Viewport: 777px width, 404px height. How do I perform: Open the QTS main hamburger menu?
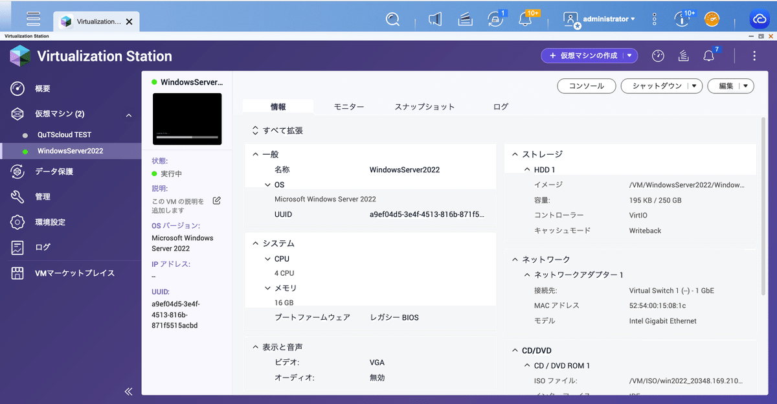pyautogui.click(x=34, y=19)
